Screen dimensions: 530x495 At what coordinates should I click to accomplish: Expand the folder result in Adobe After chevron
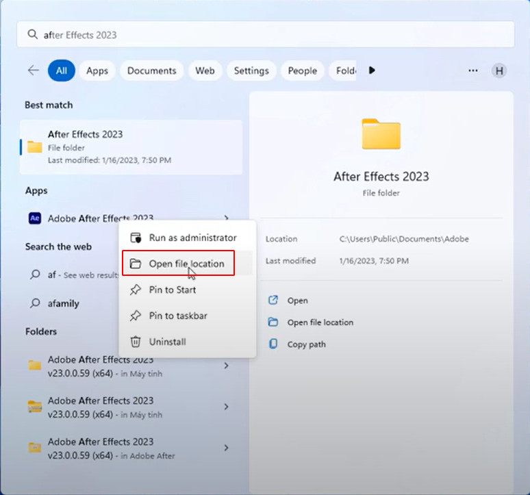pyautogui.click(x=227, y=448)
